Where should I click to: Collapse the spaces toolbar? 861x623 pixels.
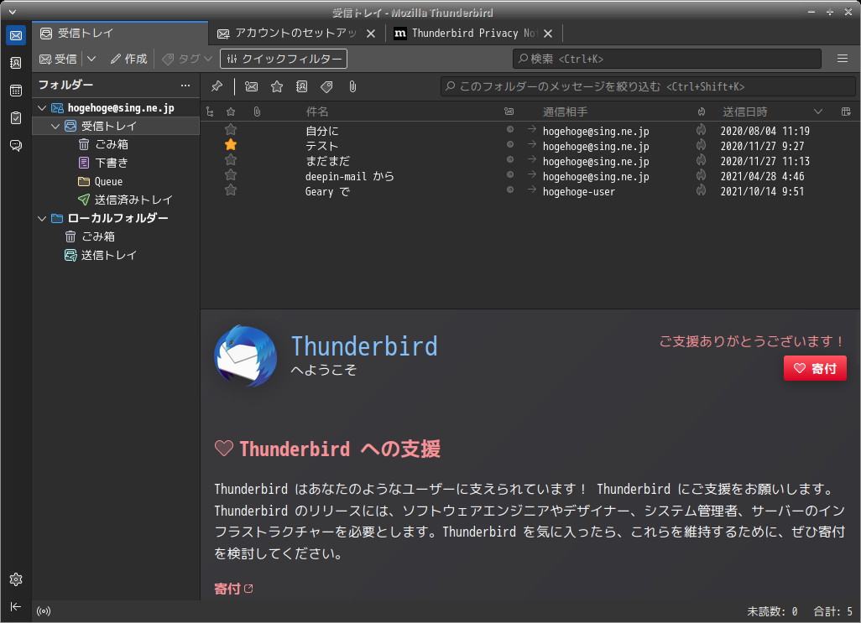click(16, 606)
